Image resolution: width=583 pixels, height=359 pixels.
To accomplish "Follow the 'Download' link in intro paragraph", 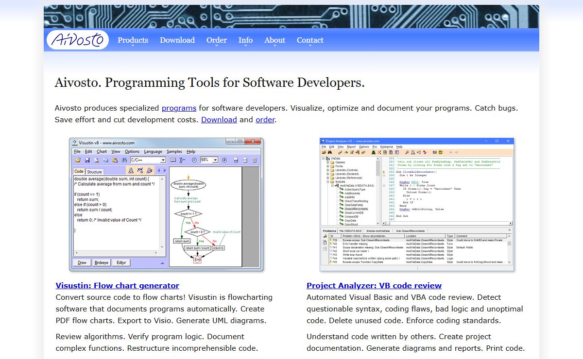I will pyautogui.click(x=219, y=120).
